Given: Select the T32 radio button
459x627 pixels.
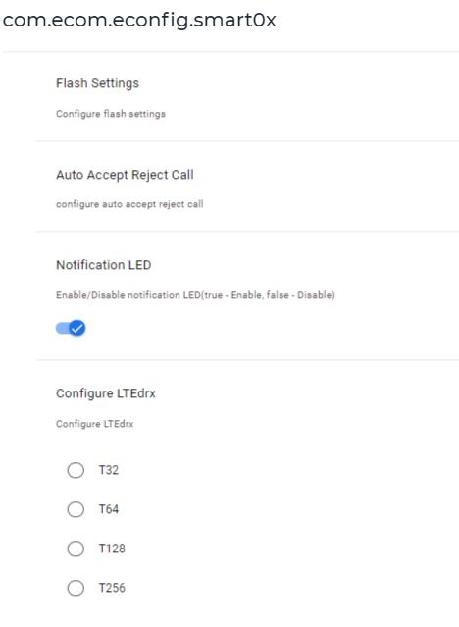Looking at the screenshot, I should coord(76,470).
